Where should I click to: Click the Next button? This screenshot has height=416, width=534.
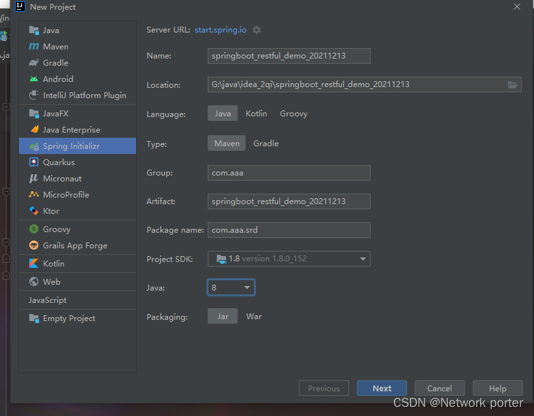(382, 388)
